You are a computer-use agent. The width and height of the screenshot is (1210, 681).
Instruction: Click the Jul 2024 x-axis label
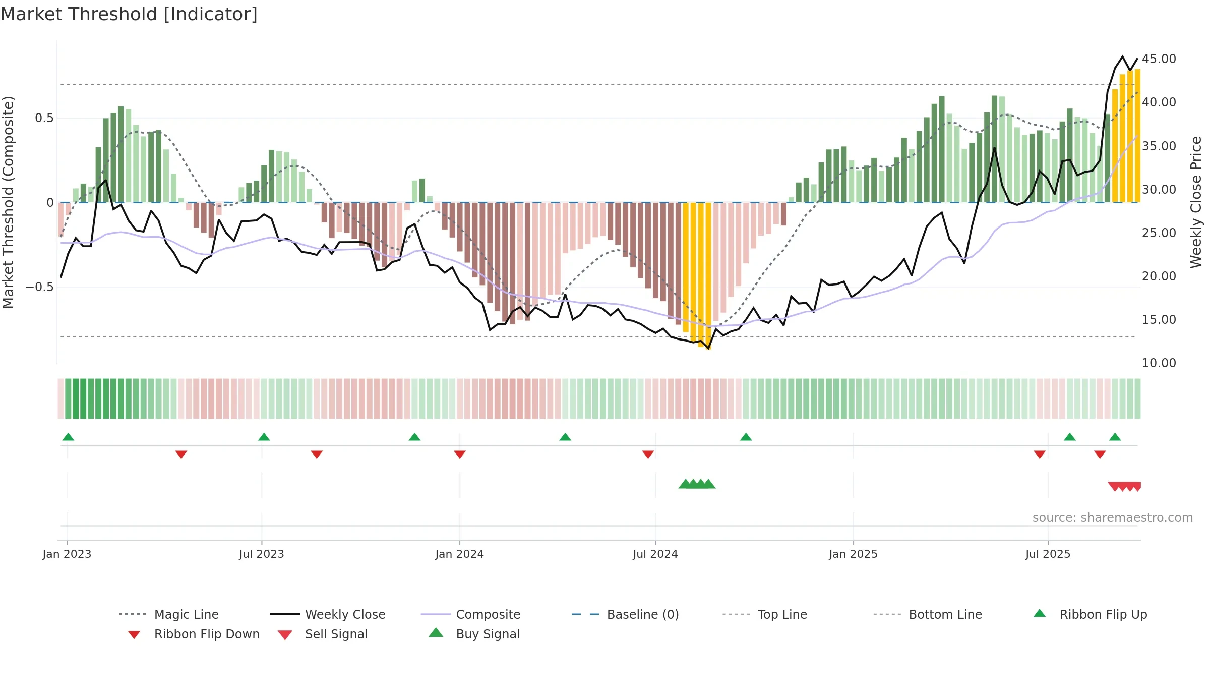pos(655,554)
